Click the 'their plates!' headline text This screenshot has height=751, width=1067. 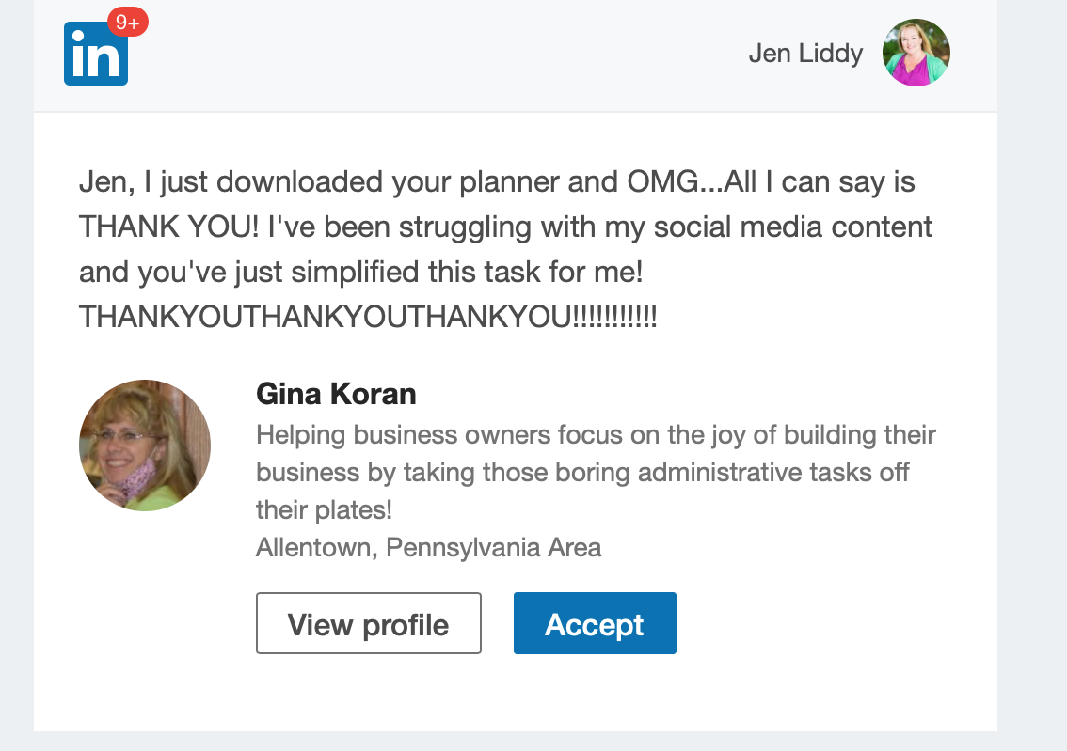pyautogui.click(x=324, y=509)
